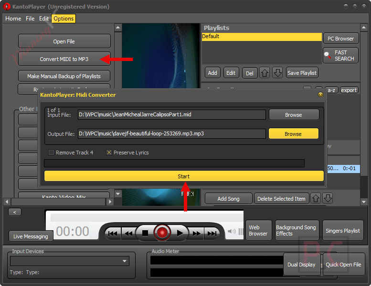The width and height of the screenshot is (371, 286).
Task: Open the Singers Playlist
Action: pos(343,231)
